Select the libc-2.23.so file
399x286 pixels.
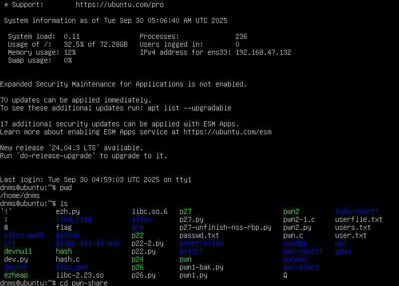[x=80, y=275]
